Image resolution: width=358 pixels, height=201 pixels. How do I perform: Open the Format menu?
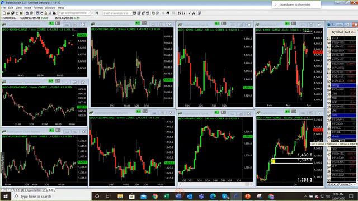38,8
